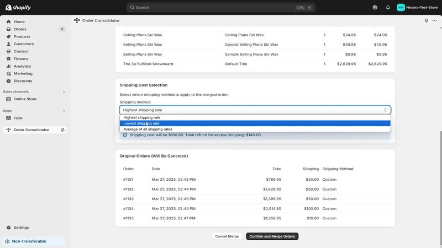Open the store activity icon in top bar
This screenshot has height=248, width=442.
(x=375, y=8)
